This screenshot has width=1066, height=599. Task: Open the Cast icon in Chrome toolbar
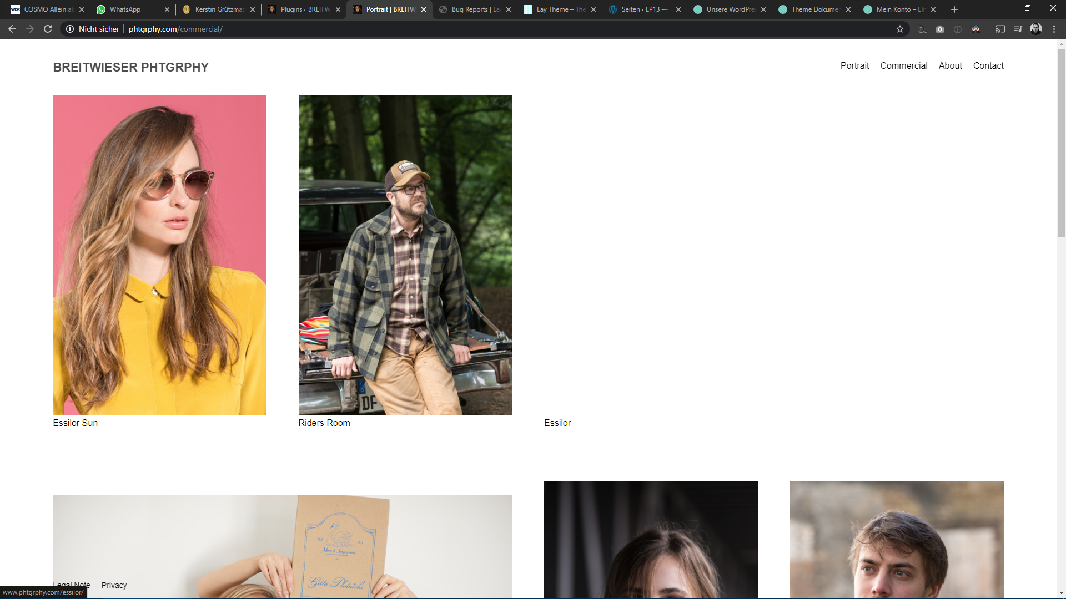tap(1000, 29)
